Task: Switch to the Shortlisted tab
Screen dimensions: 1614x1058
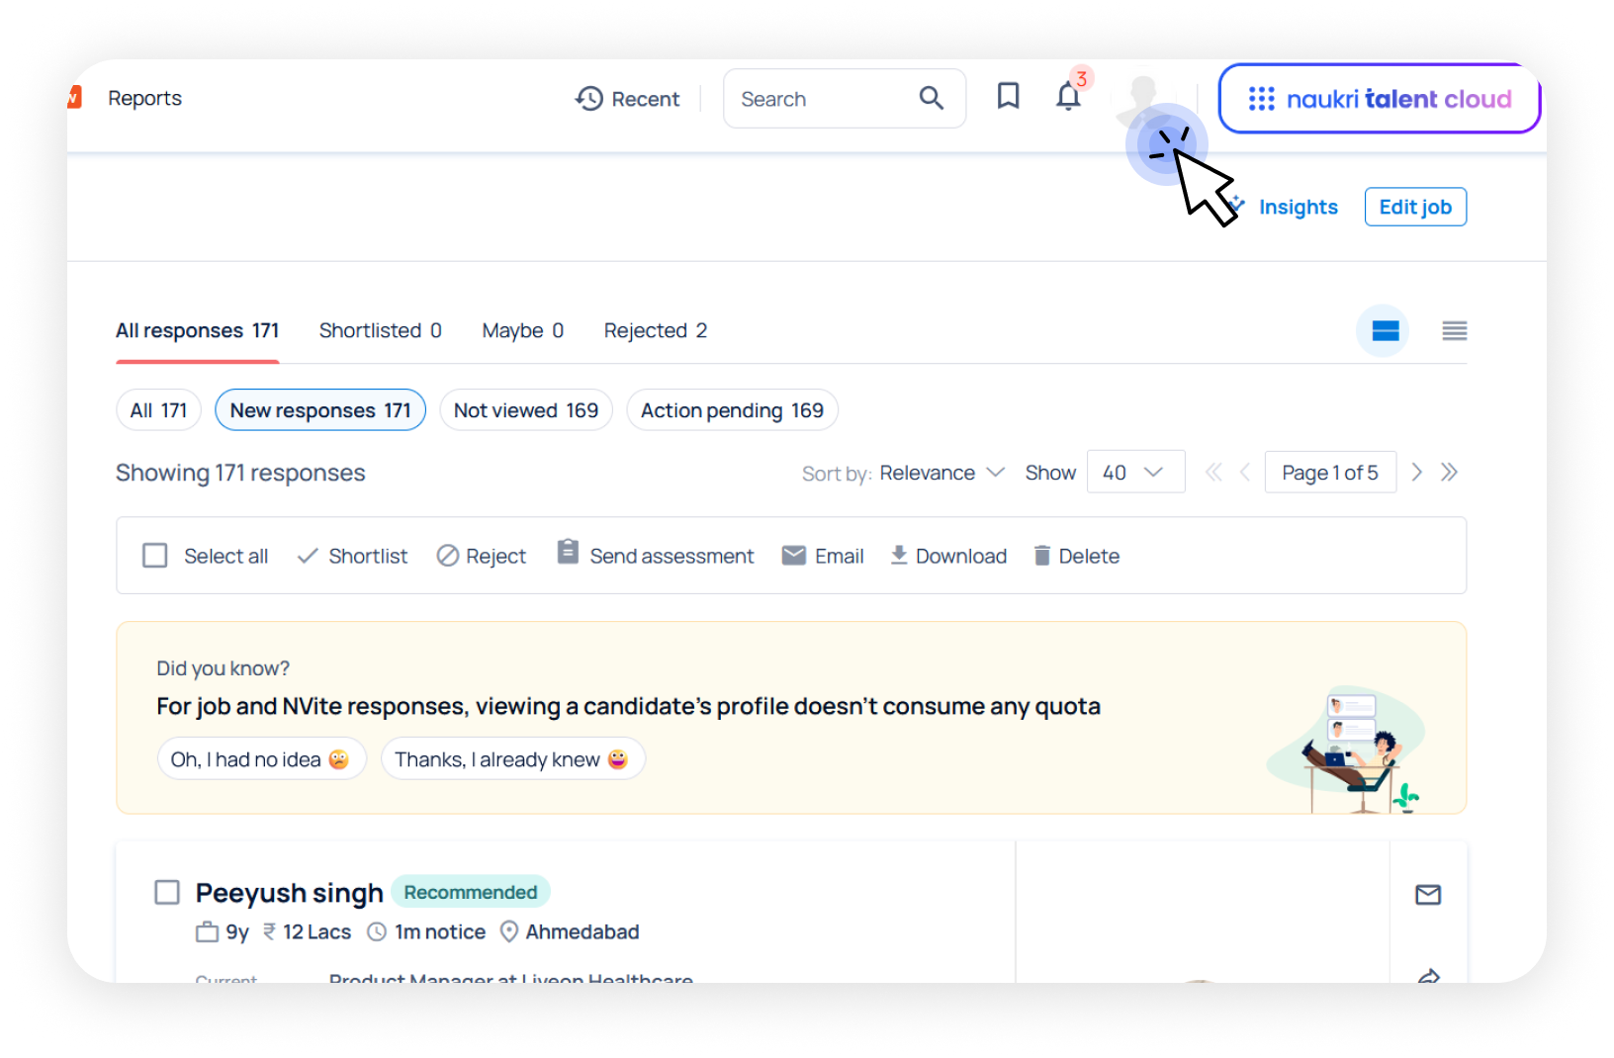Action: (380, 331)
